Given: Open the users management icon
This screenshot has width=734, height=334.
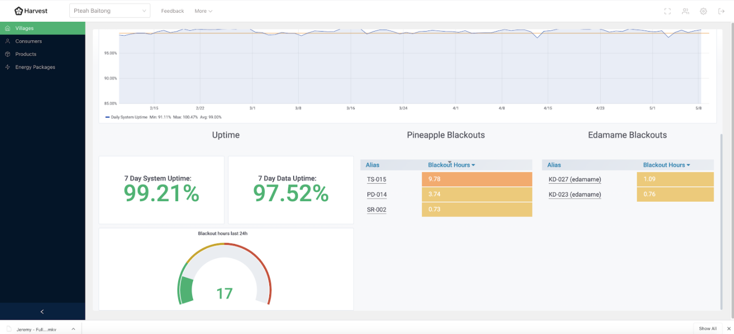Looking at the screenshot, I should tap(685, 11).
